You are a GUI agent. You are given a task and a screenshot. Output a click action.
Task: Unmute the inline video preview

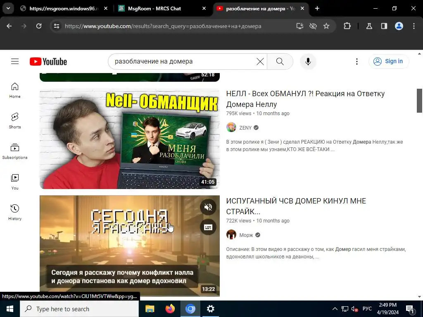tap(208, 207)
